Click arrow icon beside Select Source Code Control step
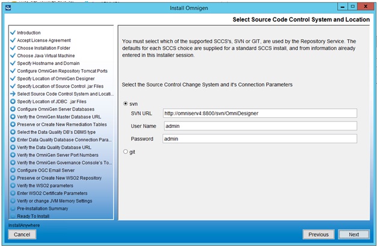Viewport: 378px width, 247px height. pos(13,94)
